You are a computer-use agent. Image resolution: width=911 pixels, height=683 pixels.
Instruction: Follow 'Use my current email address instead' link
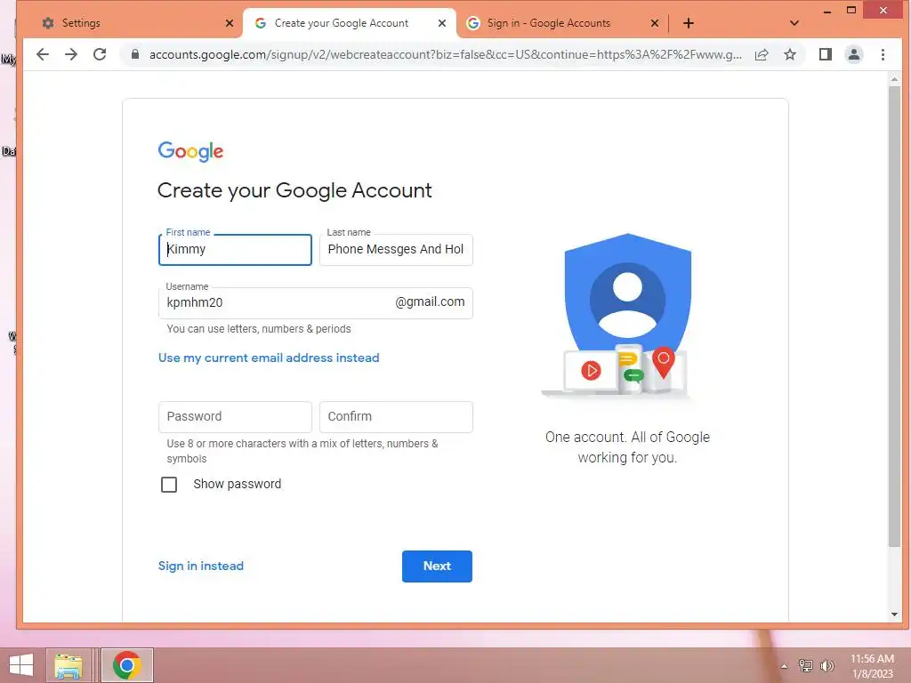269,358
